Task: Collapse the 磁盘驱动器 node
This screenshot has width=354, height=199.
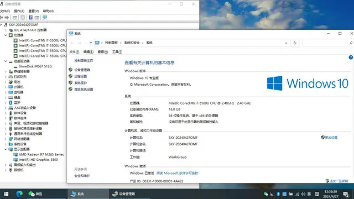Action: [x=6, y=61]
